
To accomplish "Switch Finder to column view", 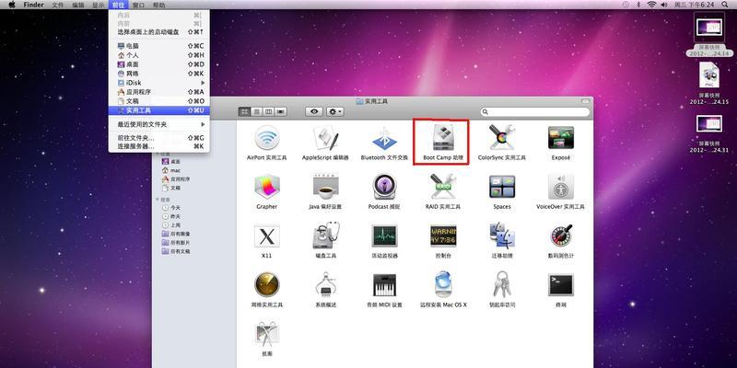I will 269,111.
